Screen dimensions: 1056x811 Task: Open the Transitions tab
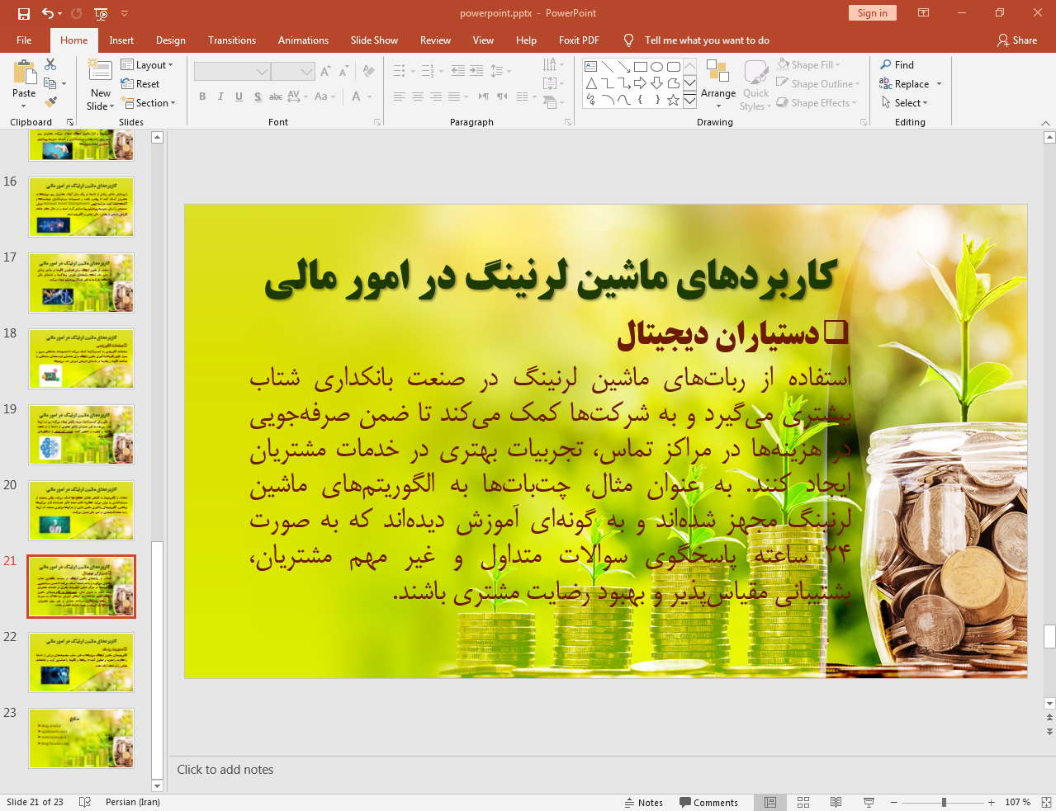point(232,40)
